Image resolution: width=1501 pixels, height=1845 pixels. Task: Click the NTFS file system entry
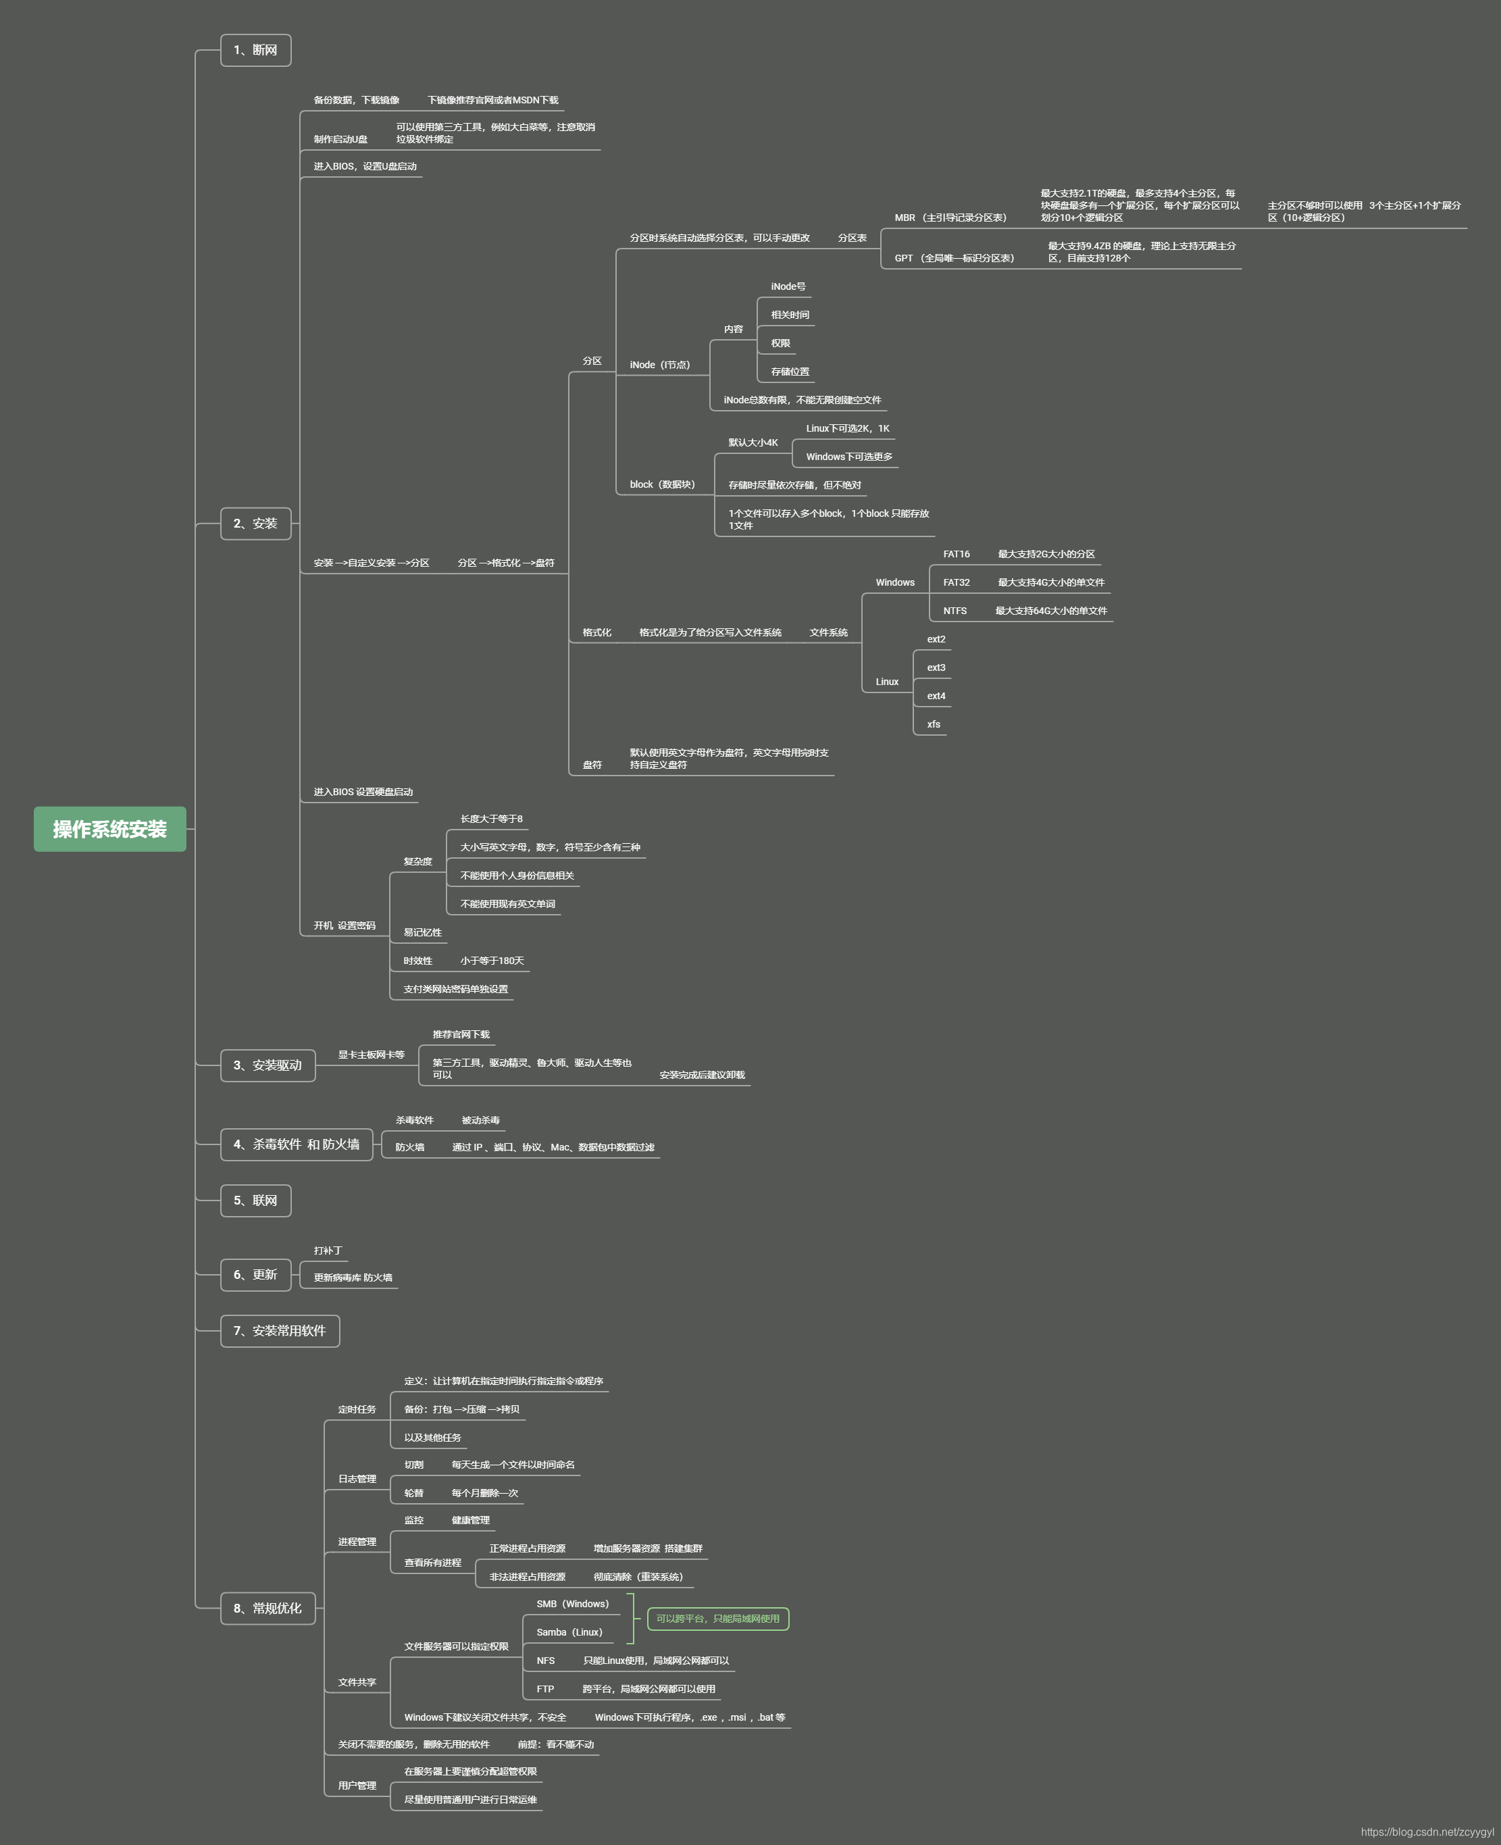pos(955,611)
